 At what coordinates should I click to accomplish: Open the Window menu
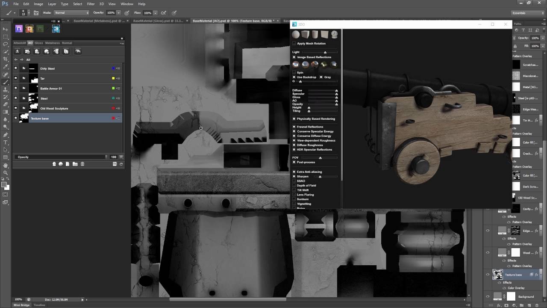[127, 4]
